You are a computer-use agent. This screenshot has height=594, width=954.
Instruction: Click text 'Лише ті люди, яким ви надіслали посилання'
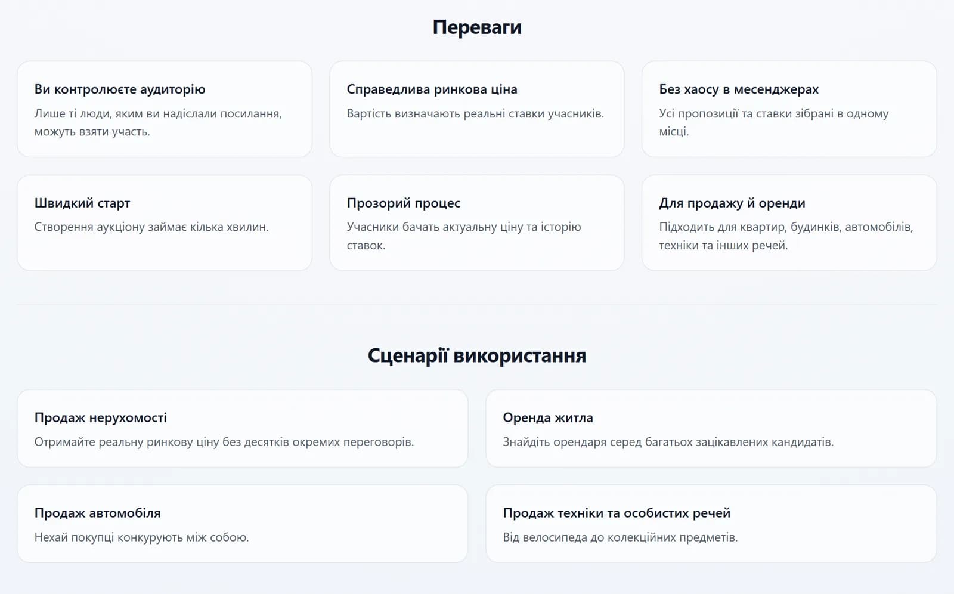[158, 113]
